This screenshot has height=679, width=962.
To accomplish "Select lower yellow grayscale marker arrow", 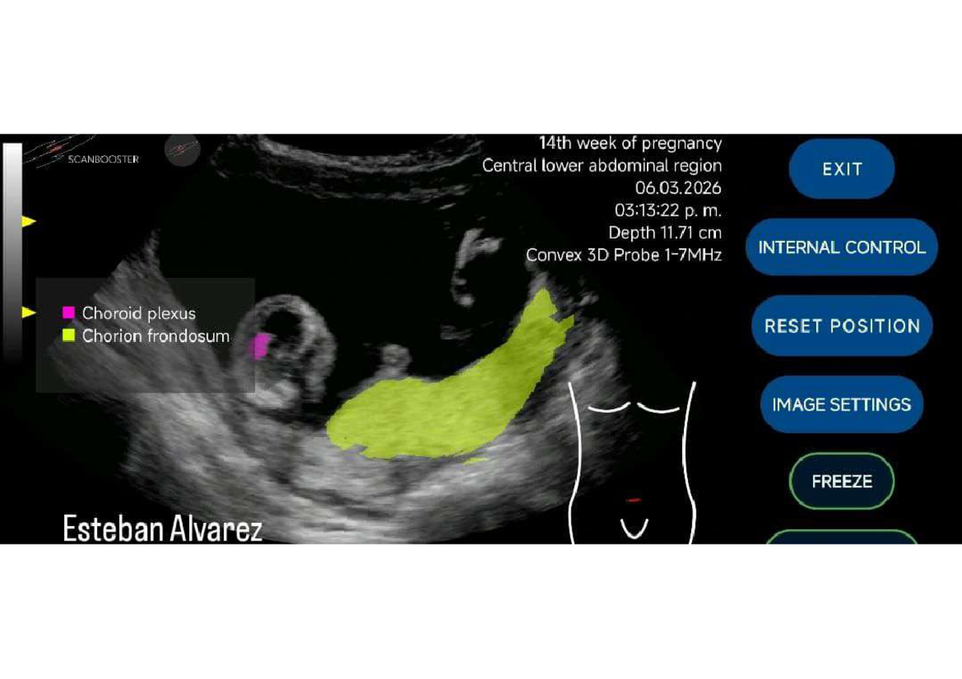I will coord(29,313).
